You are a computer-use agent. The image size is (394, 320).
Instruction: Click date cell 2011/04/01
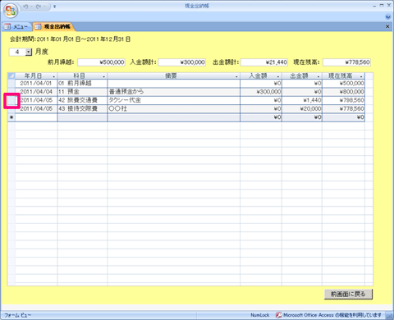tap(36, 83)
